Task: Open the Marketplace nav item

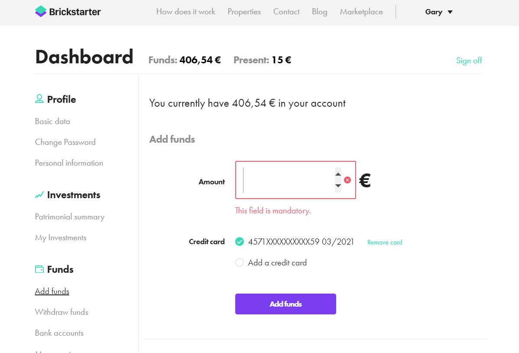Action: click(361, 12)
